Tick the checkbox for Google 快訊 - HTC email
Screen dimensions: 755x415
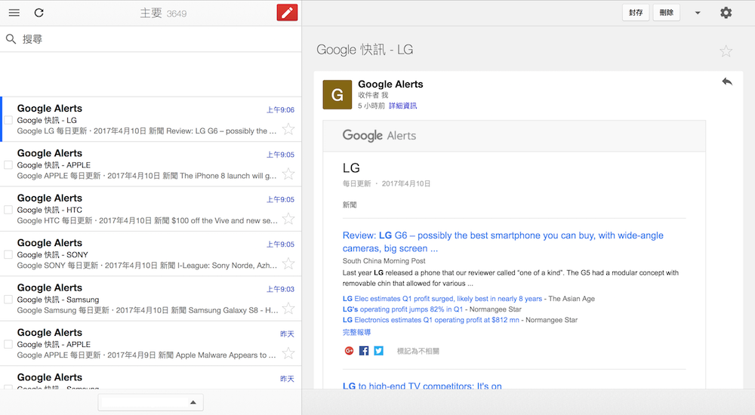tap(8, 211)
